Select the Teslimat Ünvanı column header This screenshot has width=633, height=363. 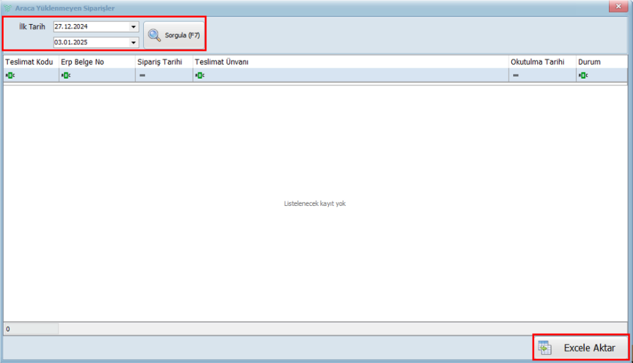tap(221, 62)
